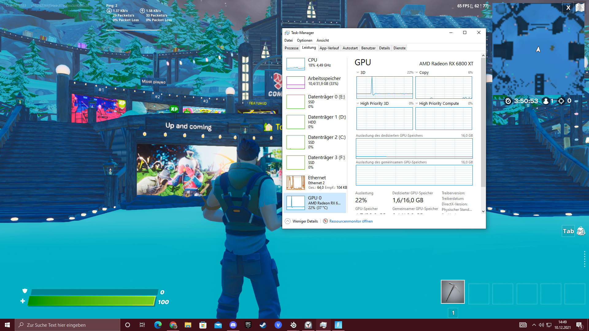Viewport: 589px width, 331px height.
Task: Switch to the Autostart tab
Action: tap(350, 48)
